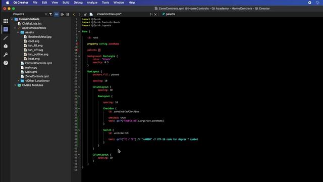Viewport: 323px width, 182px height.
Task: Collapse the appHomeControls target node
Action: 15,28
